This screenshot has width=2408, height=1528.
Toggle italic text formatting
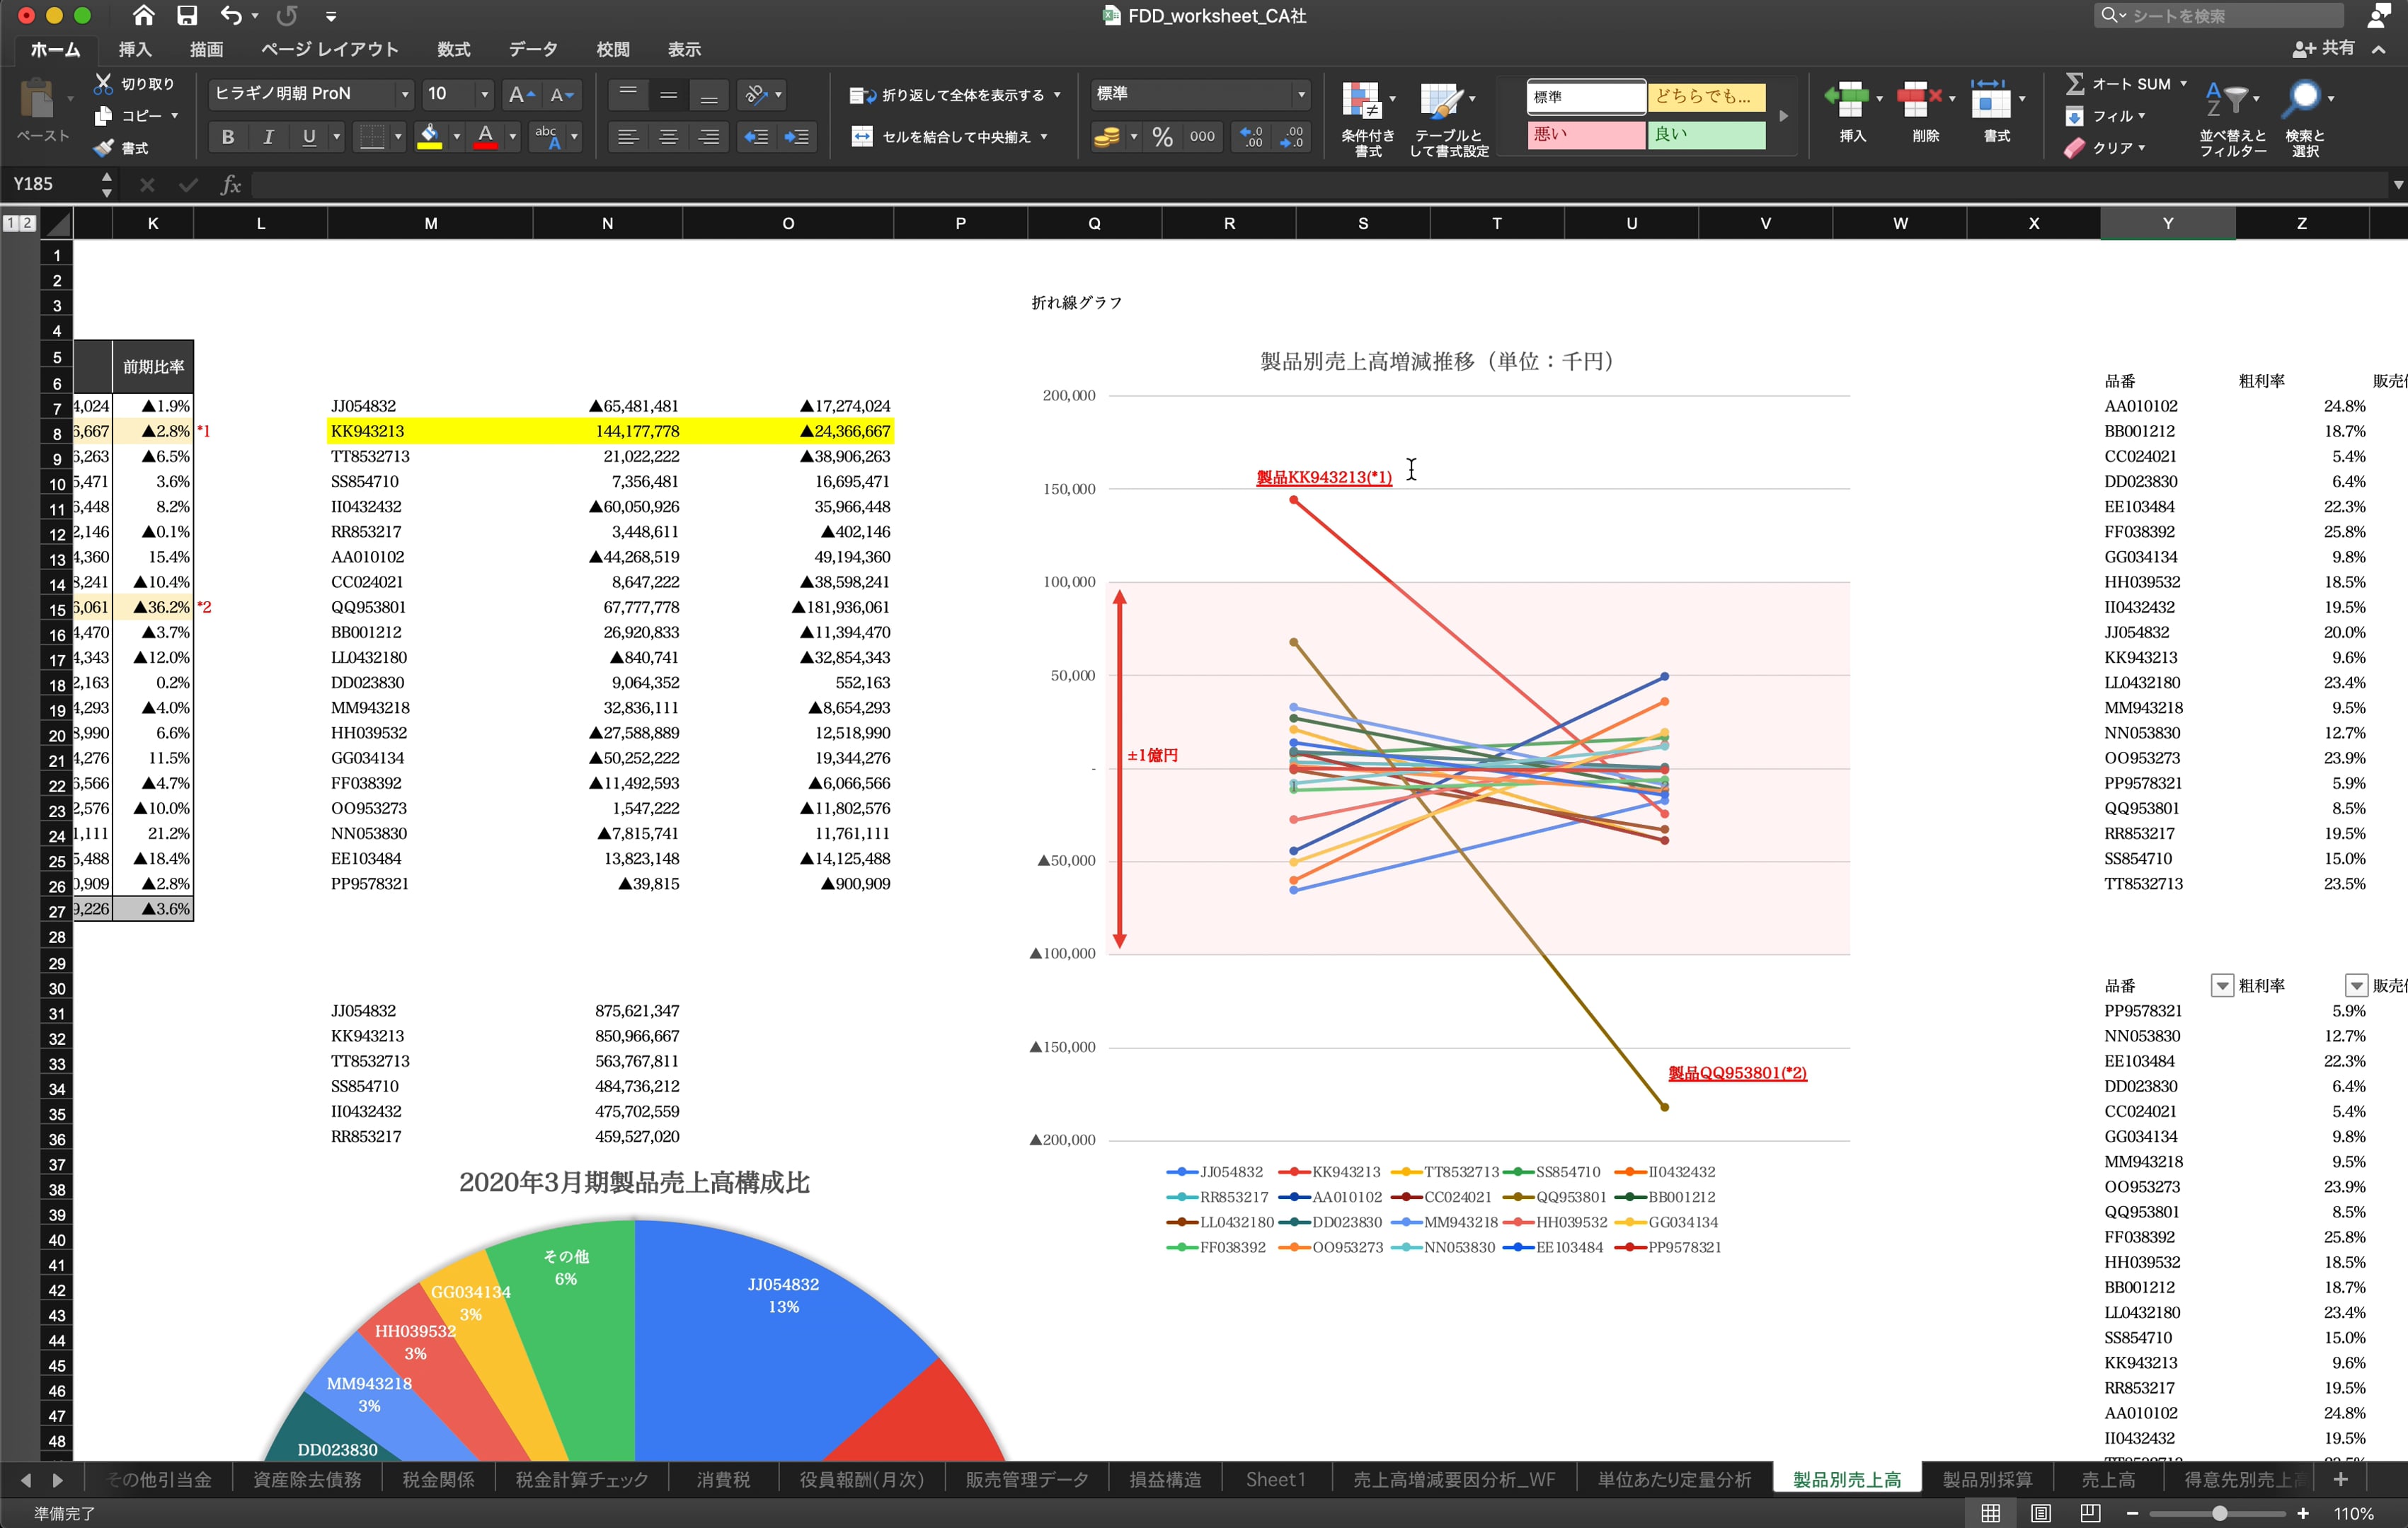(268, 137)
